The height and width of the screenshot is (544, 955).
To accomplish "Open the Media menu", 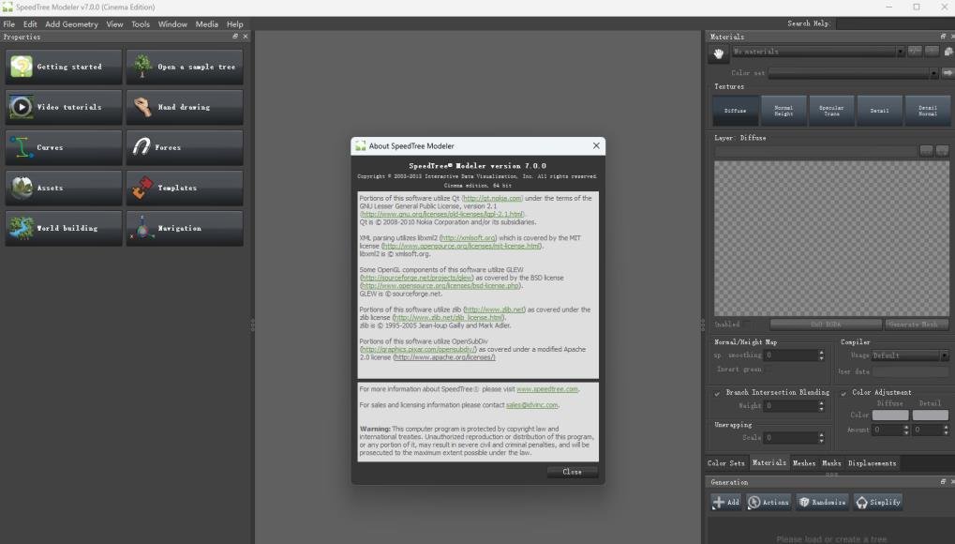I will (x=206, y=24).
